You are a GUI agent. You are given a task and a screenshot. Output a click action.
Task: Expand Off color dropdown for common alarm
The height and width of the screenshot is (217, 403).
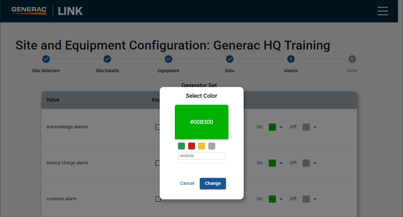coord(315,199)
